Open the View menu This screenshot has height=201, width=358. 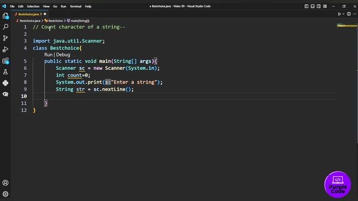[x=46, y=6]
